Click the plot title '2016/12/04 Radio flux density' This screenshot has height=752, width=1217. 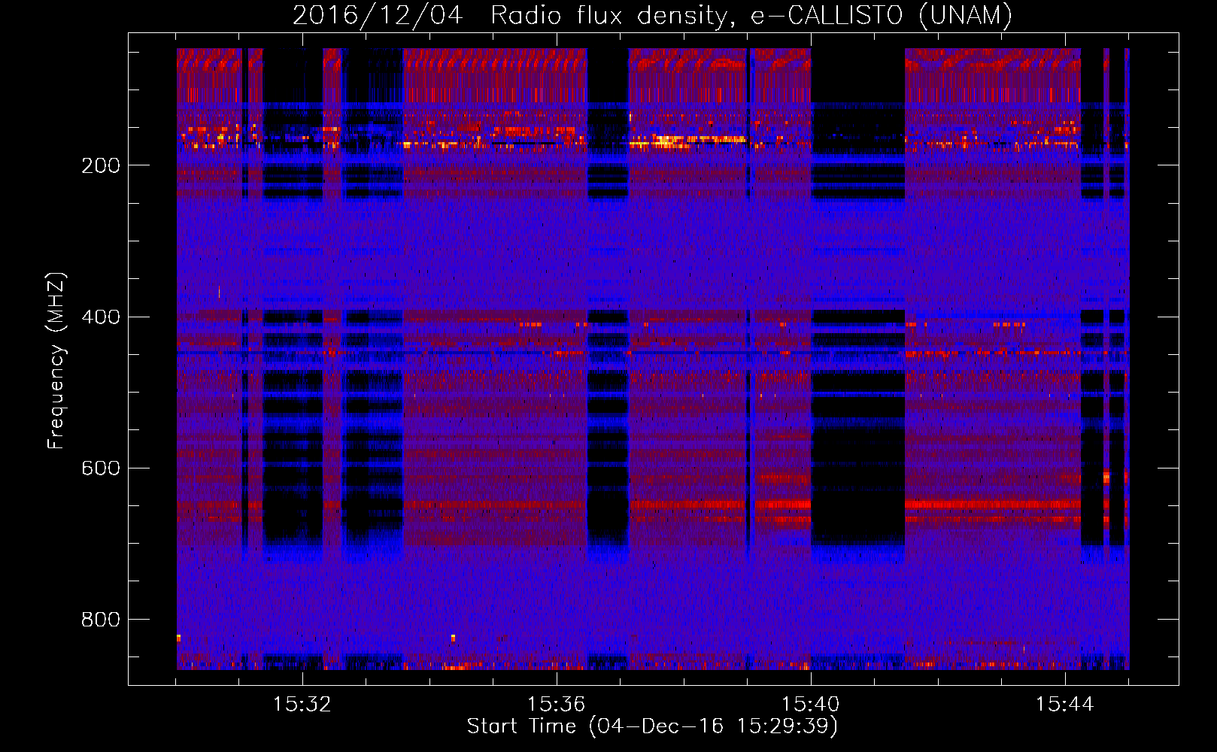(x=652, y=15)
